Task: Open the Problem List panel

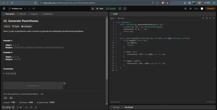Action: click(x=15, y=9)
